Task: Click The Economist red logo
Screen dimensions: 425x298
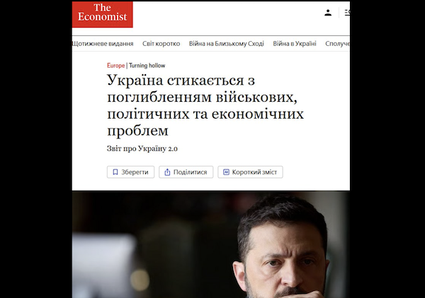Action: [x=103, y=14]
